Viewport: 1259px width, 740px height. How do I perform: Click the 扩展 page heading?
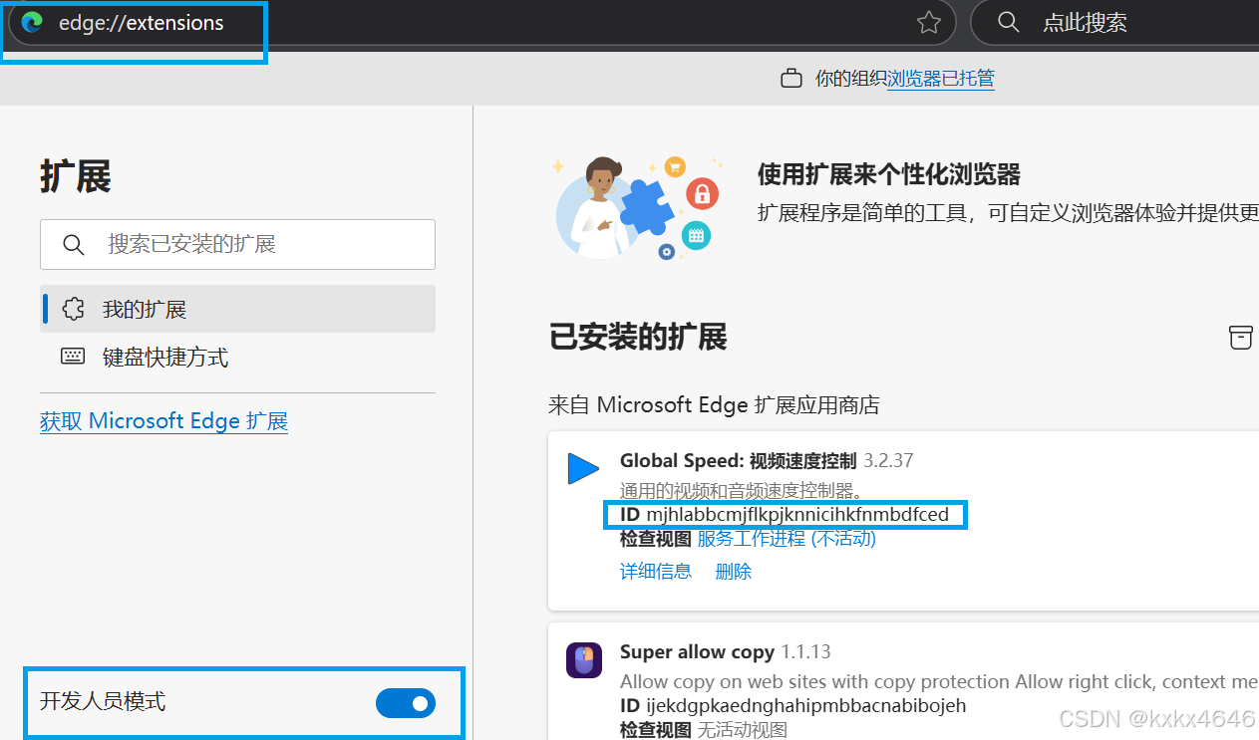pyautogui.click(x=76, y=176)
